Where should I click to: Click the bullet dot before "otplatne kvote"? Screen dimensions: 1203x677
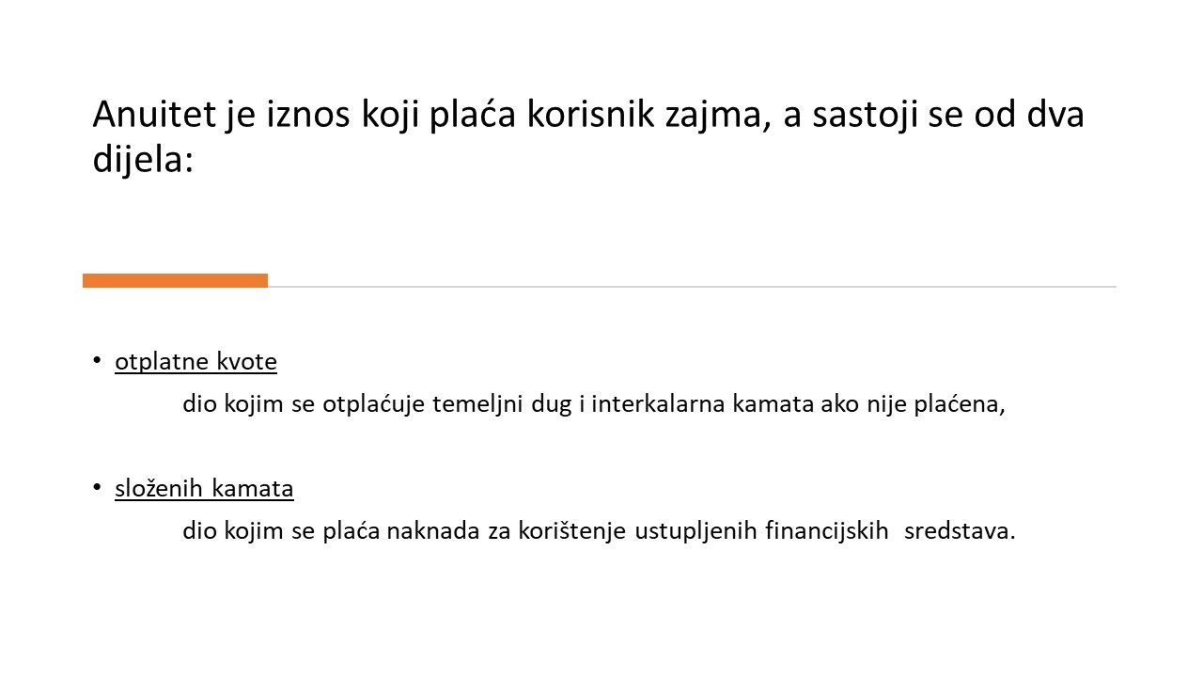[97, 360]
